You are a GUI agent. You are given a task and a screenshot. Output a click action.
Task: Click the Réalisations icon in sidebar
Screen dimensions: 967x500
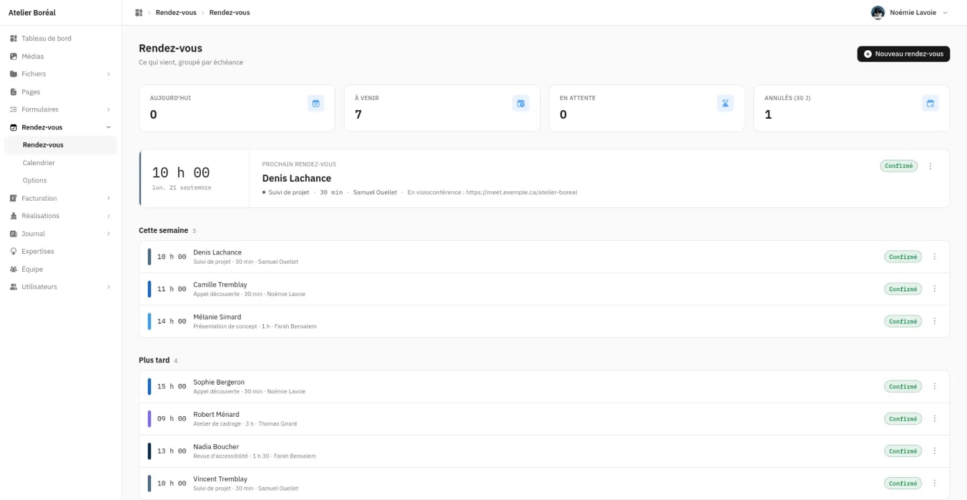tap(13, 216)
